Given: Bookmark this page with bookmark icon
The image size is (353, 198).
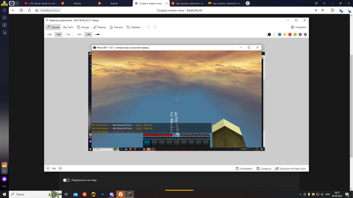Looking at the screenshot, I should [x=323, y=10].
